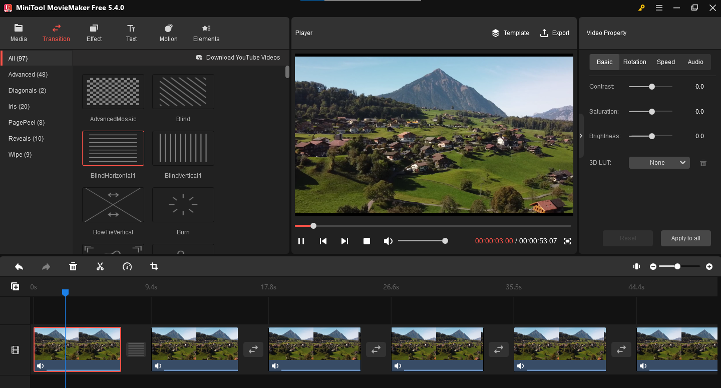The height and width of the screenshot is (388, 721).
Task: Click the split scissors tool
Action: pos(100,267)
